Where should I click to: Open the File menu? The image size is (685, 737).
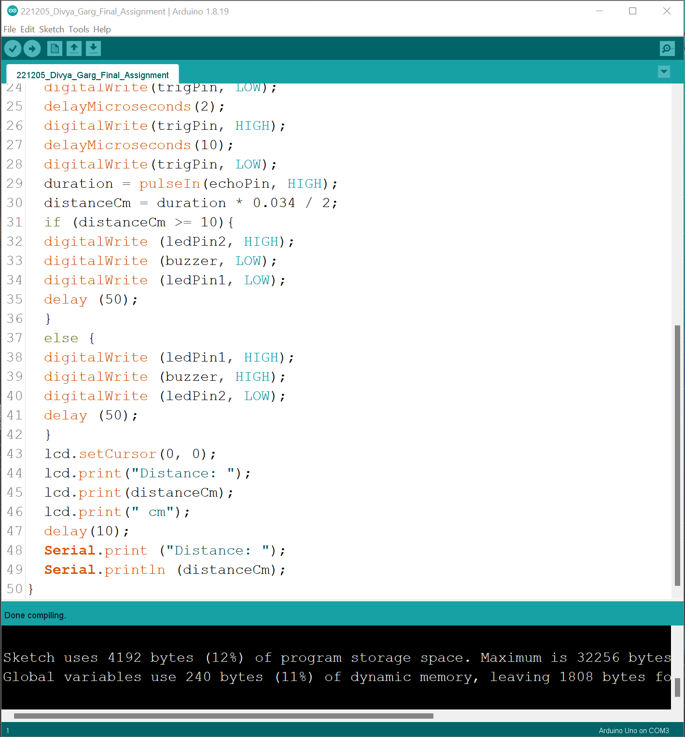10,29
